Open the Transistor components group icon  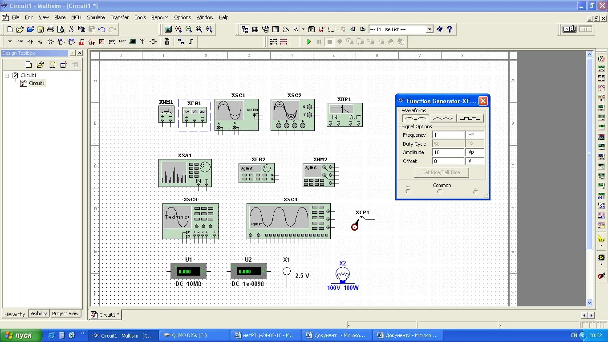tap(40, 41)
